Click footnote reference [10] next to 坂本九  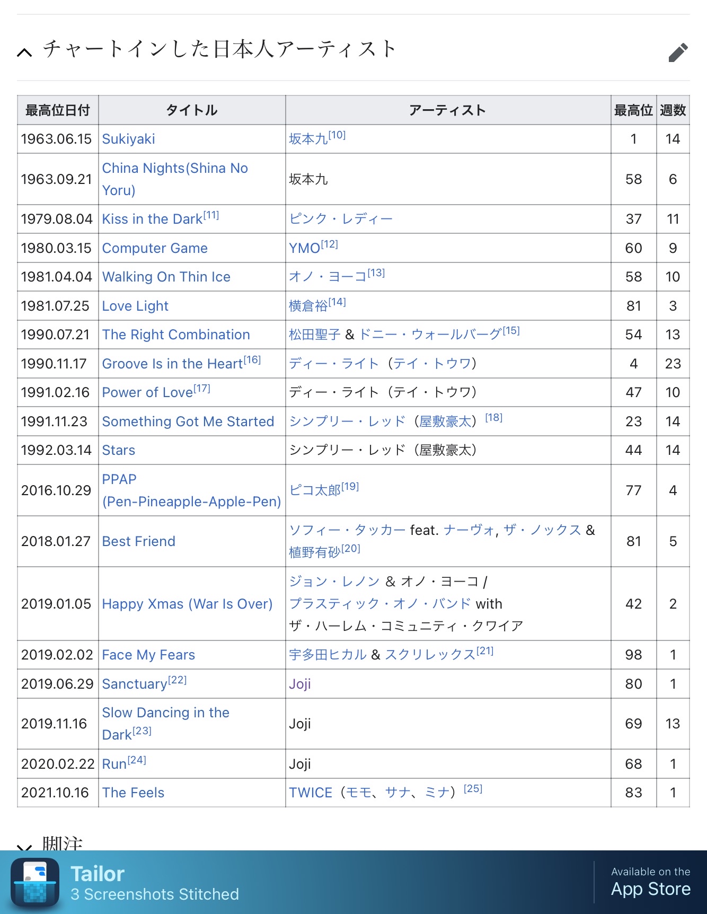pos(337,135)
